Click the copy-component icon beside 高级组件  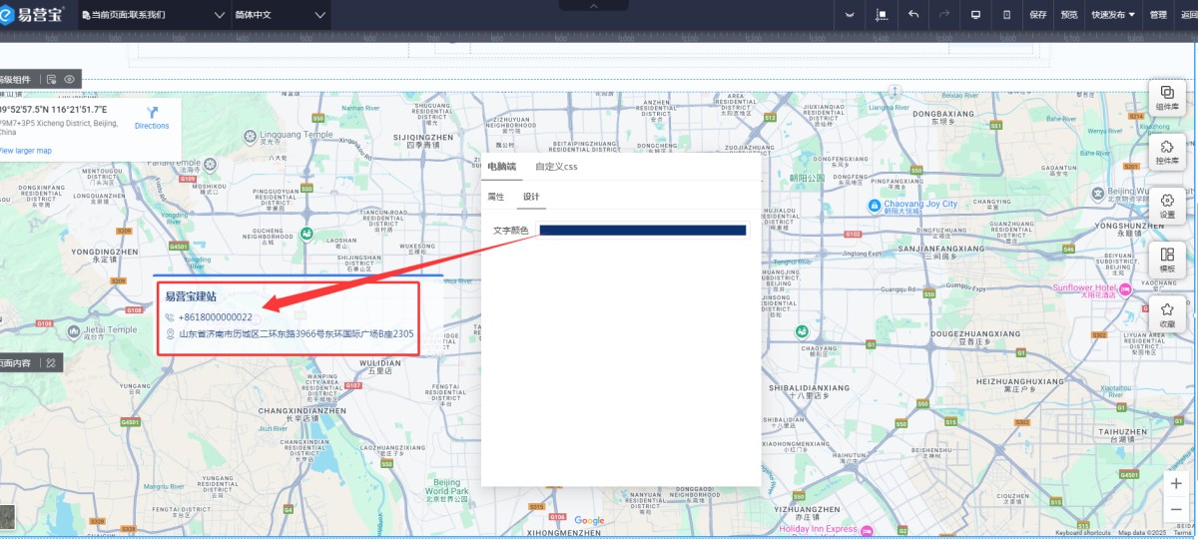pyautogui.click(x=52, y=79)
